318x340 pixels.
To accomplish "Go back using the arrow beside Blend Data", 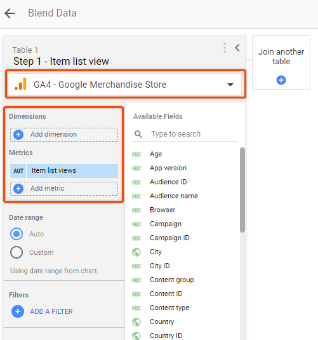I will click(x=10, y=13).
